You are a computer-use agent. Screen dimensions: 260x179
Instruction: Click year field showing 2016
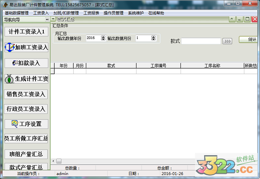tap(93, 38)
